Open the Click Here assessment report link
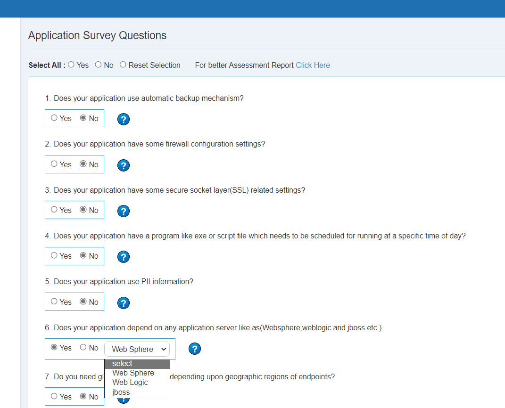 coord(313,65)
